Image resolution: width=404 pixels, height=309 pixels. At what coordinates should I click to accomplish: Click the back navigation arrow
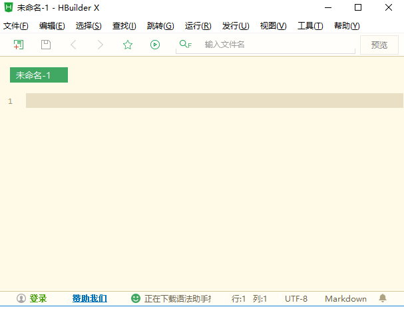pos(73,45)
